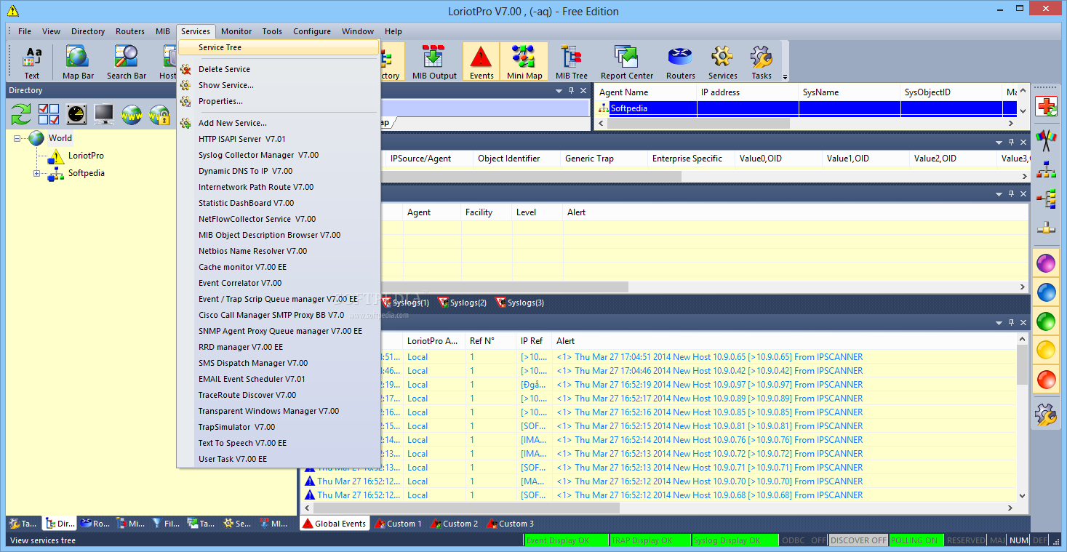Open the Monitor menu
1067x552 pixels.
coord(236,31)
